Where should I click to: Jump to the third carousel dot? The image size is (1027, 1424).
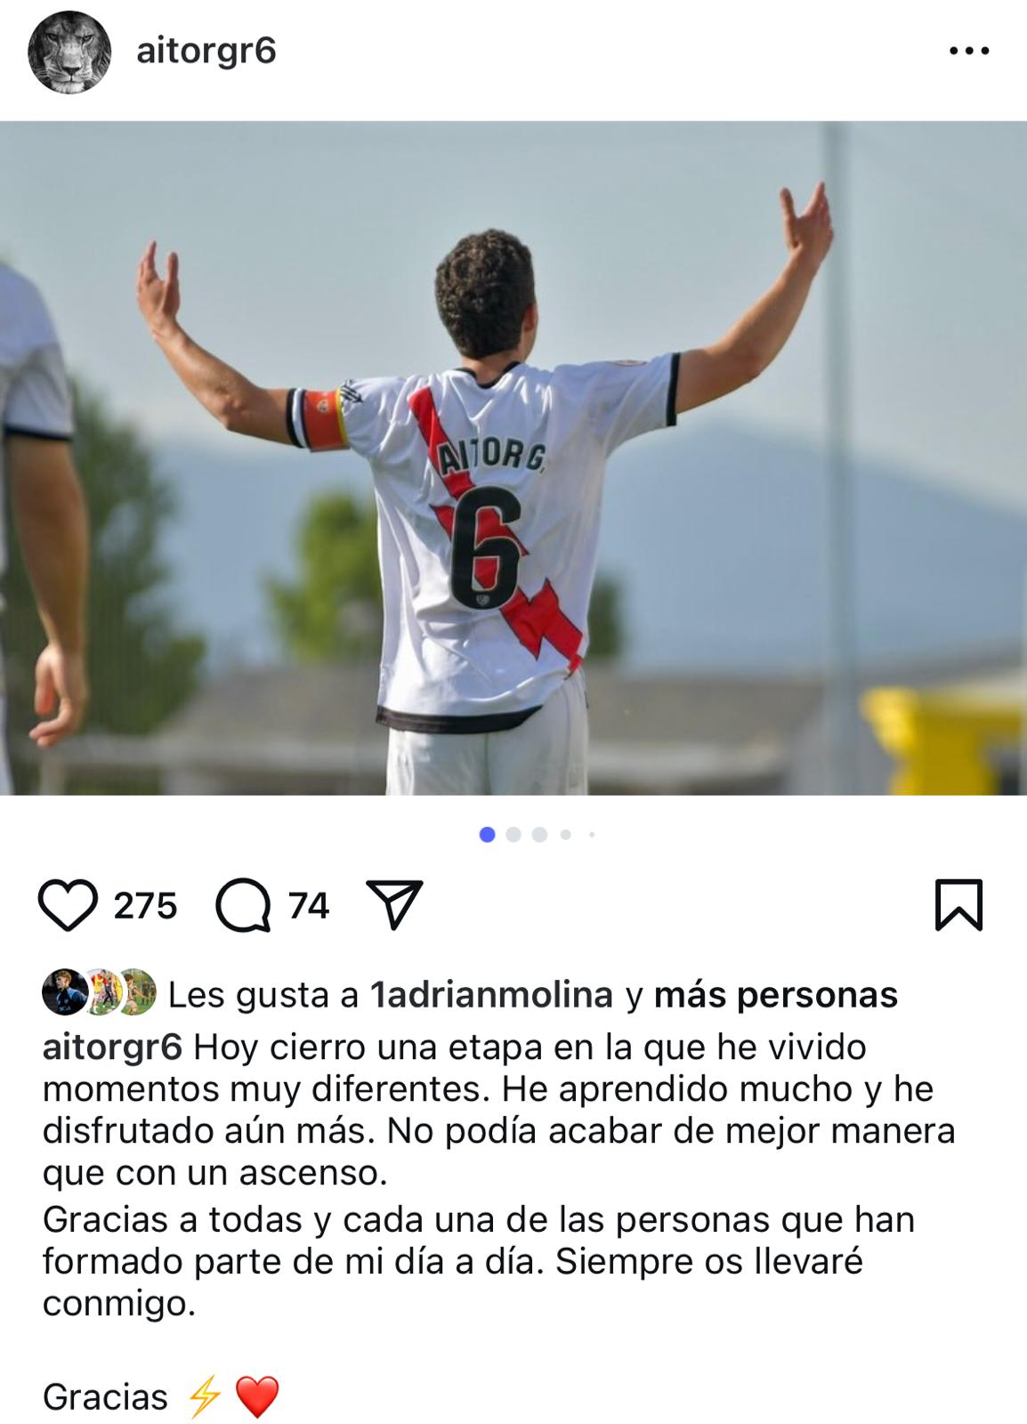539,835
